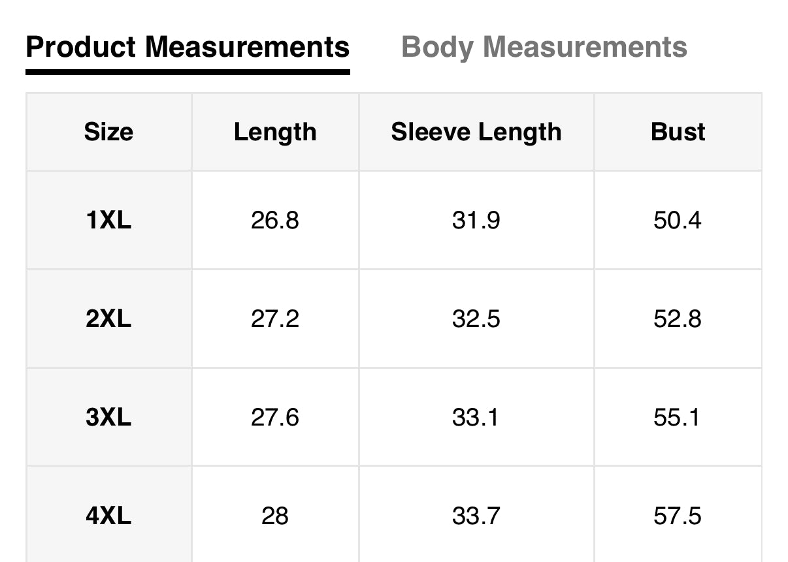The width and height of the screenshot is (788, 562).
Task: Click the length value 27.2 for 2XL
Action: [x=275, y=319]
